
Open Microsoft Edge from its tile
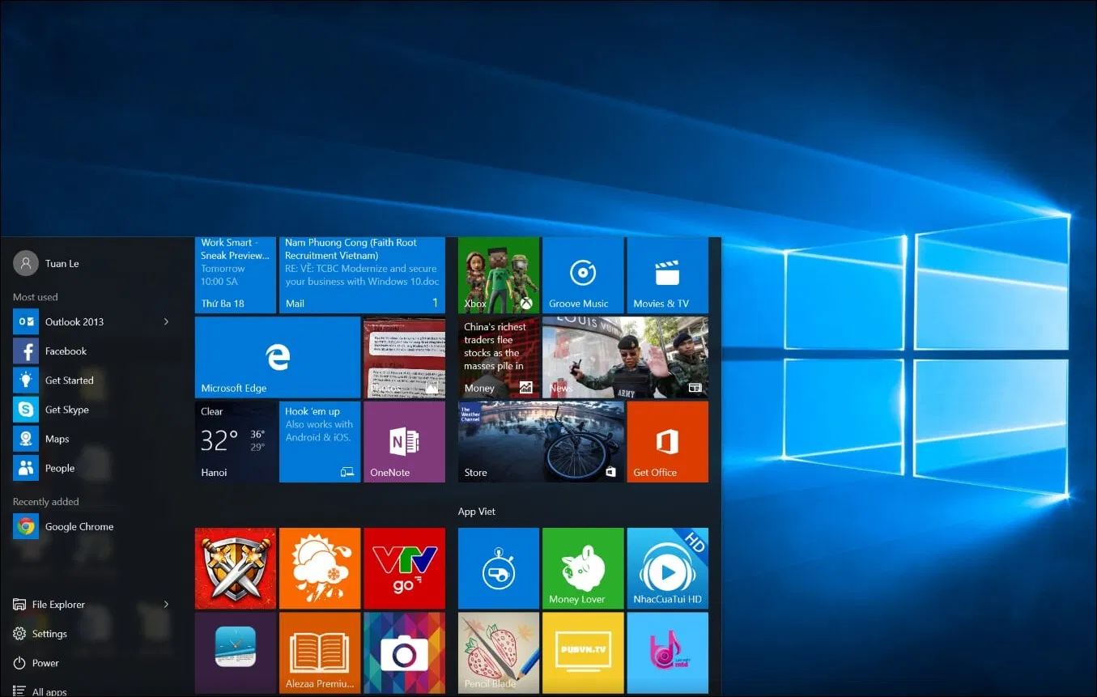tap(277, 357)
